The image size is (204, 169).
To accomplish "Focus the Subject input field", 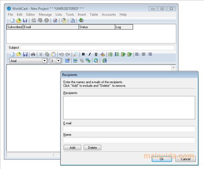I will pos(98,47).
